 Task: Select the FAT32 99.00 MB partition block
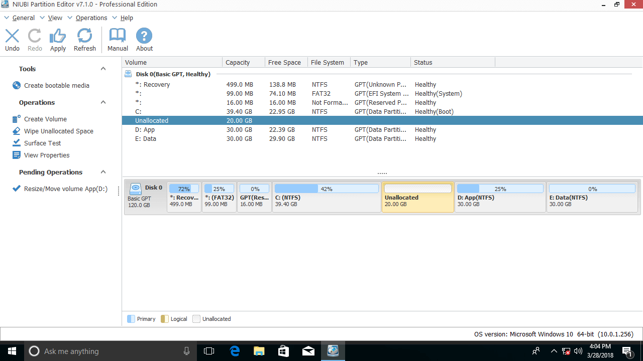pyautogui.click(x=219, y=197)
